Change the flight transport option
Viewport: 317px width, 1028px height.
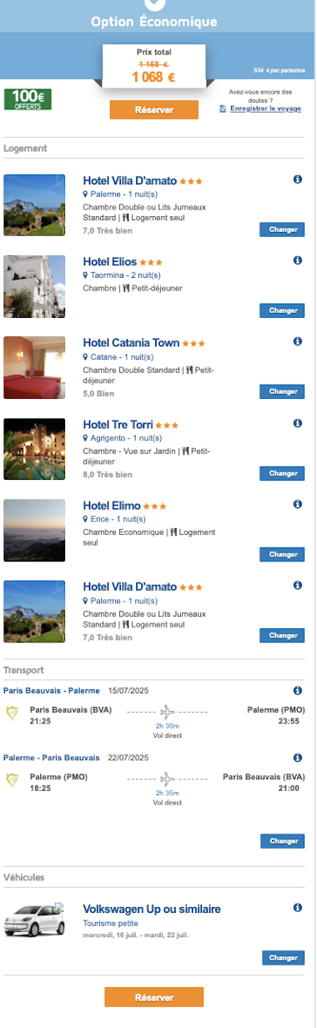tap(283, 841)
